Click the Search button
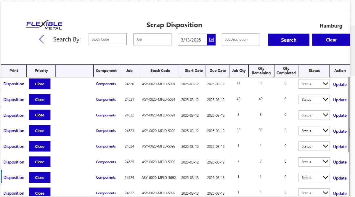 288,40
